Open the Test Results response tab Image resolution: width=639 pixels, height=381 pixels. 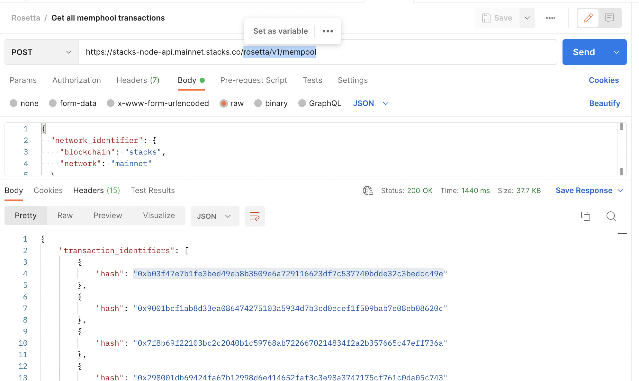(x=153, y=191)
